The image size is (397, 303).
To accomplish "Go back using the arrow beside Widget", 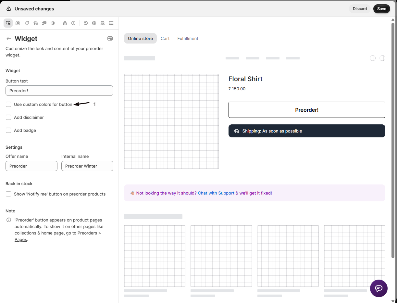I will pyautogui.click(x=9, y=39).
